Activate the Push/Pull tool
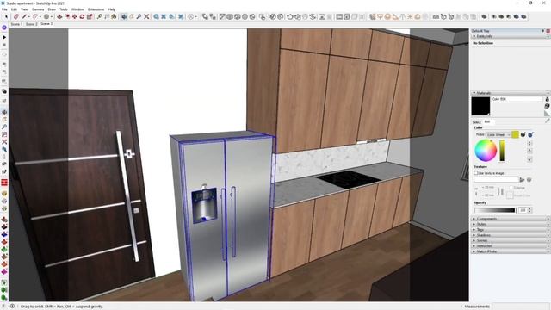The image size is (551, 310). coord(59,16)
